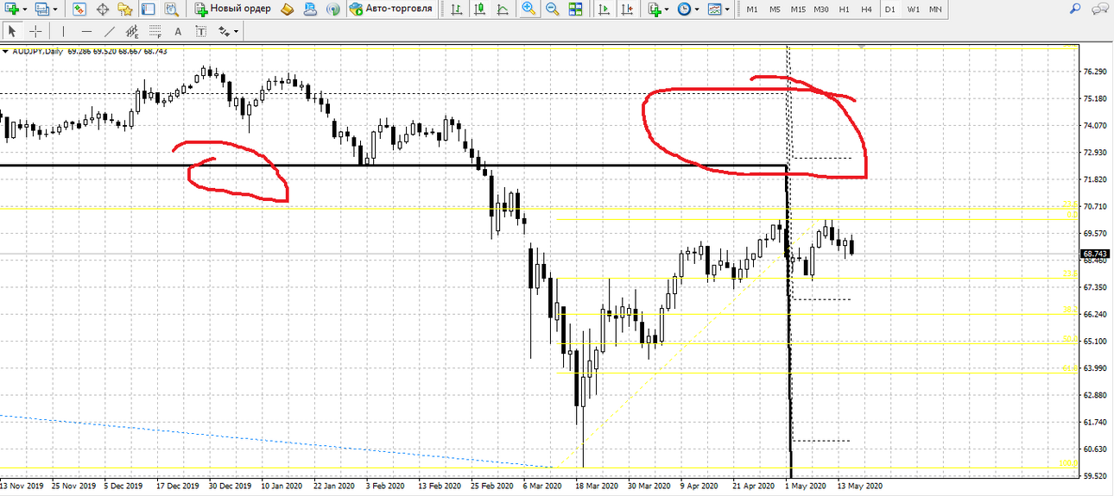Expand the new chart dropdown arrow
The width and height of the screenshot is (1114, 496).
[x=25, y=9]
